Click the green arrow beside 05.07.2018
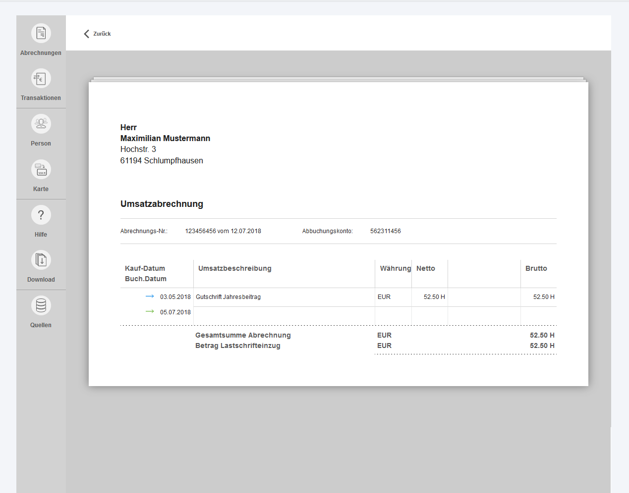629x493 pixels. click(x=150, y=311)
